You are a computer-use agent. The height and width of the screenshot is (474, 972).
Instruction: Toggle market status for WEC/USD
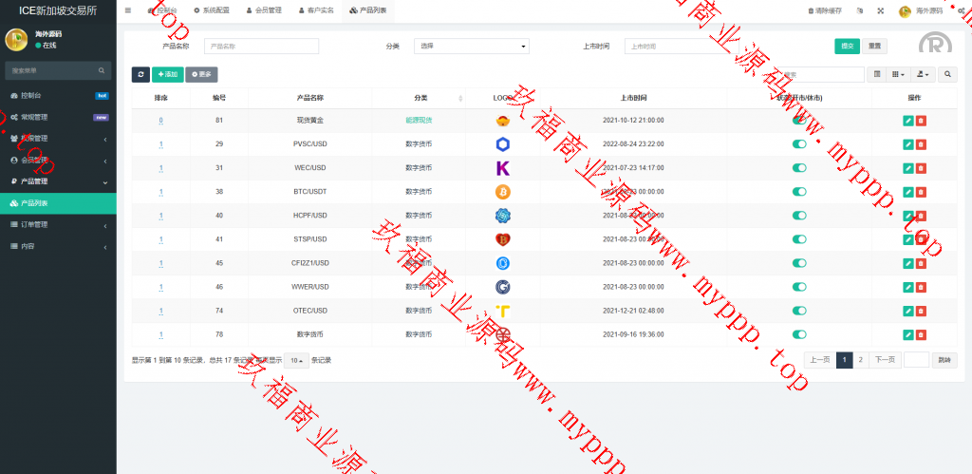pyautogui.click(x=799, y=168)
